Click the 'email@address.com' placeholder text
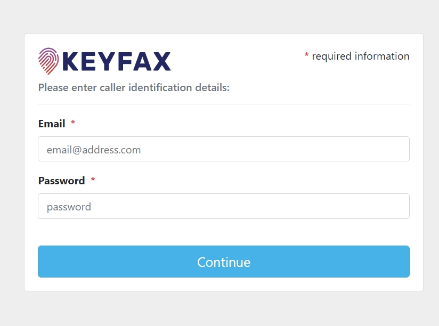The width and height of the screenshot is (439, 326). tap(94, 150)
